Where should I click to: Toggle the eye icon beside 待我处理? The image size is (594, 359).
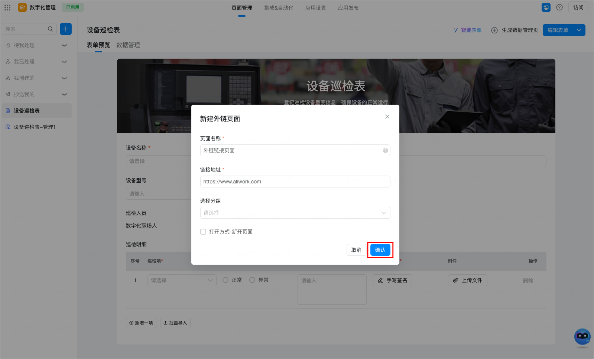64,45
